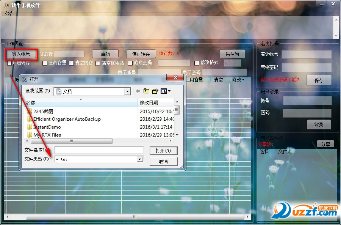The image size is (341, 225).
Task: Click the 若快密码 input field
Action: click(x=307, y=68)
